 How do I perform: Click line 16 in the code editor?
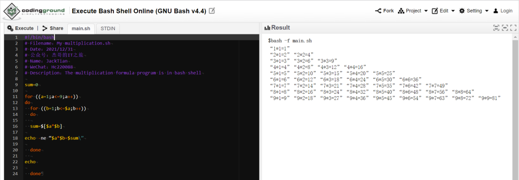point(131,126)
